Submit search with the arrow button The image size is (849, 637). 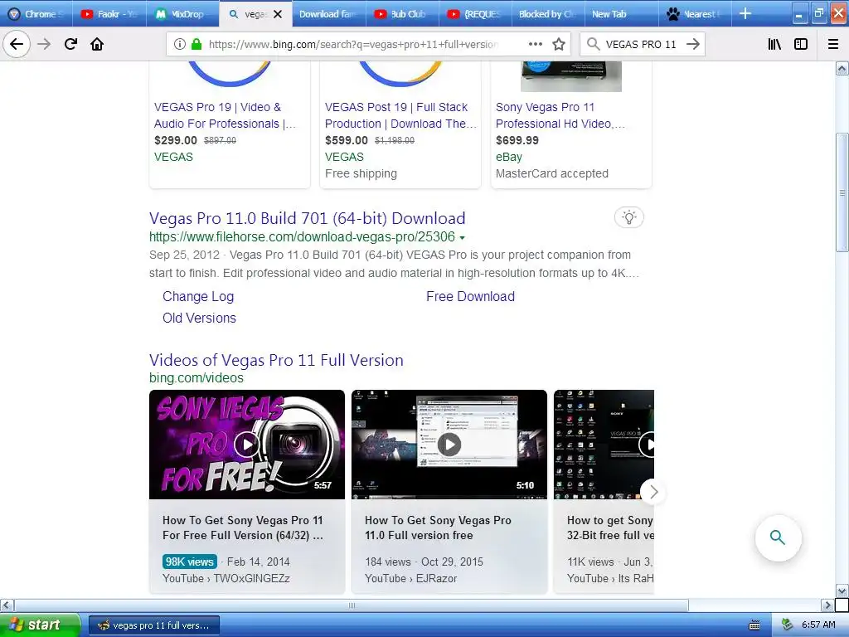click(x=692, y=44)
